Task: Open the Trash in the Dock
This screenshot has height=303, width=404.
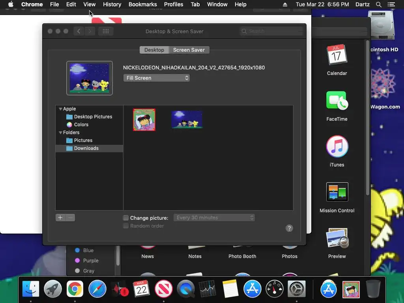Action: [x=373, y=289]
